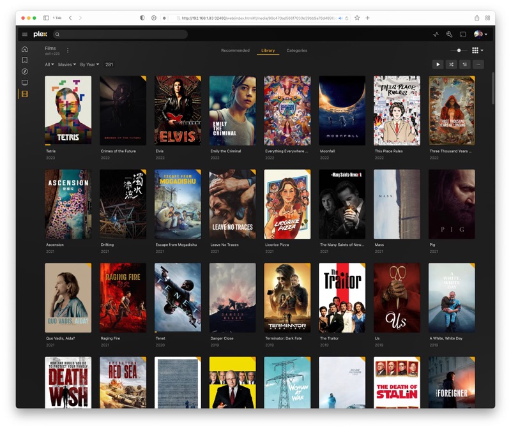The width and height of the screenshot is (511, 429).
Task: Click the browser sidebar toggle icon
Action: (x=46, y=18)
